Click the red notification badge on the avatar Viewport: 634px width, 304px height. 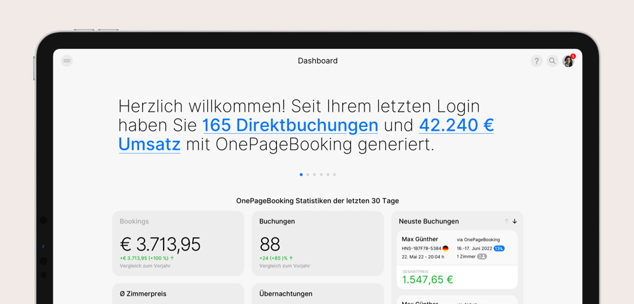tap(573, 56)
